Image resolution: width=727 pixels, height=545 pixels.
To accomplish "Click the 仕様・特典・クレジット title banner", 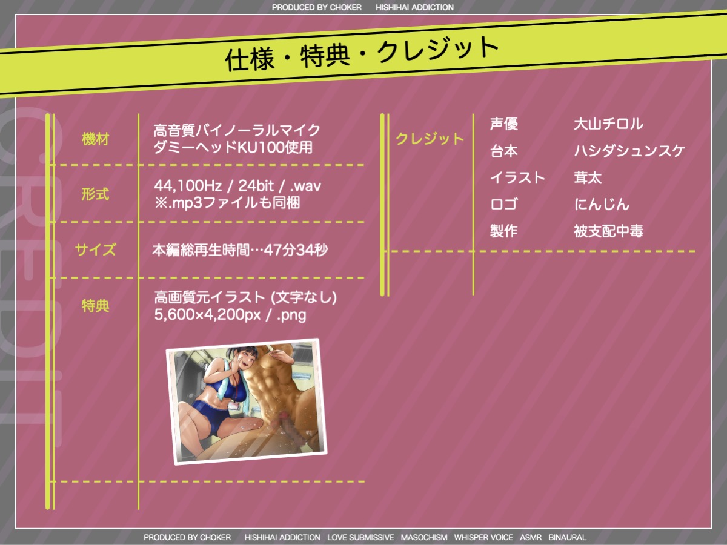I will (362, 55).
